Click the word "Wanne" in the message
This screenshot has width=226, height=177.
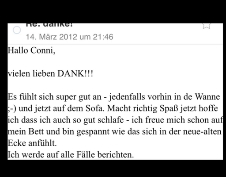click(207, 97)
